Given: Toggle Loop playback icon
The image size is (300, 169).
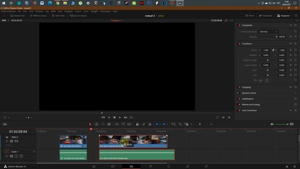Looking at the screenshot, I should point(131,117).
